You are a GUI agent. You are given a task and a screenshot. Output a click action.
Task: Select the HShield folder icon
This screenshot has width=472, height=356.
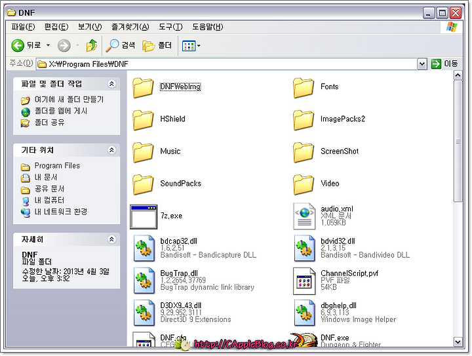point(144,120)
